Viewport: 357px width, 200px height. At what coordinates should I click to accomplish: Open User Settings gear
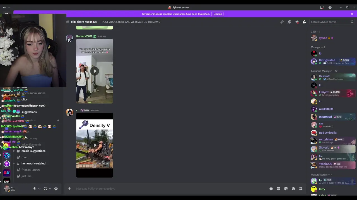tap(56, 189)
